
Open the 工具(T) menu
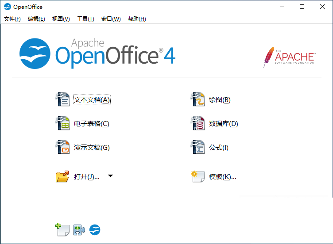click(x=85, y=19)
